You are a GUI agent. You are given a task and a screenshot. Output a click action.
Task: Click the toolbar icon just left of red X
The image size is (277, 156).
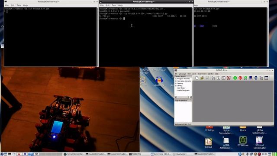click(x=223, y=78)
